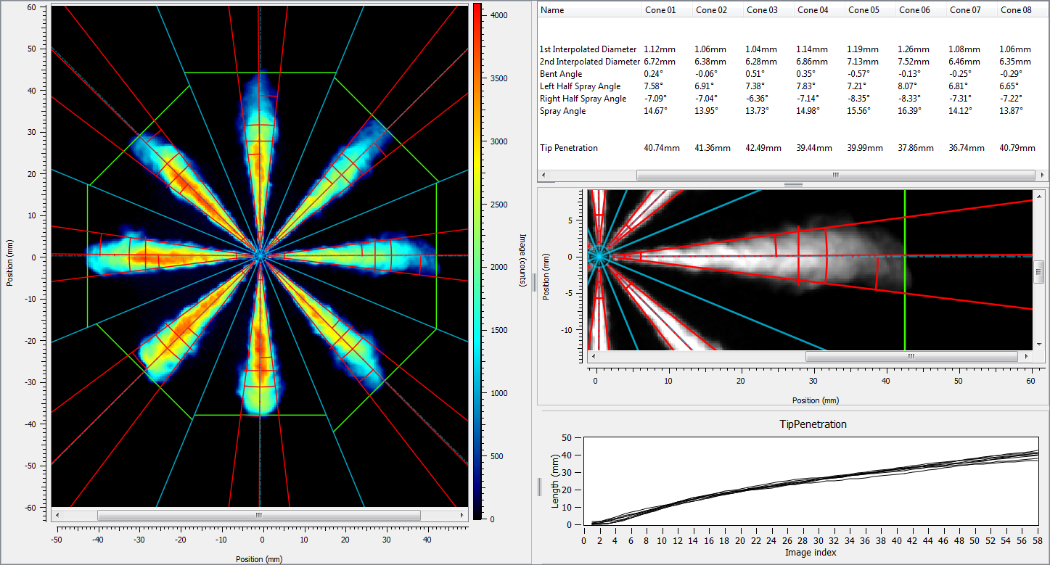
Task: Click right arrow of spray image scrollbar
Action: click(x=462, y=514)
